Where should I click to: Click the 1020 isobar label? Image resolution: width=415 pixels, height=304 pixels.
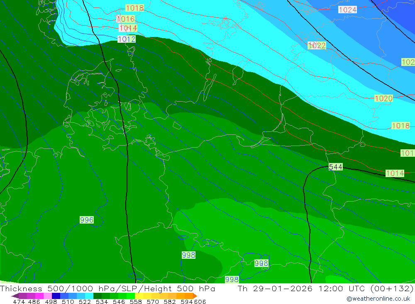383,98
